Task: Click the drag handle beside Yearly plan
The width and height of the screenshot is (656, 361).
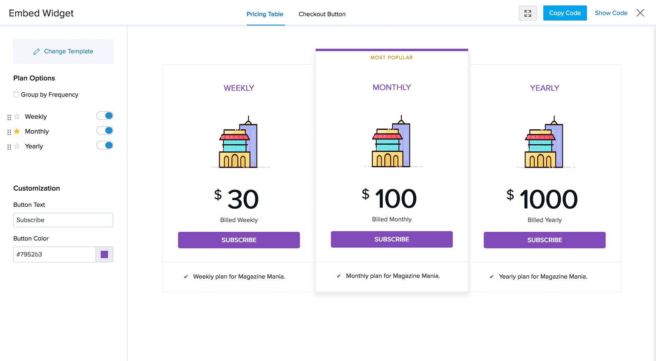Action: (x=9, y=146)
